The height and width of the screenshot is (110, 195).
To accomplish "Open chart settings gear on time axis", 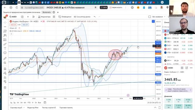I will coord(158,98).
